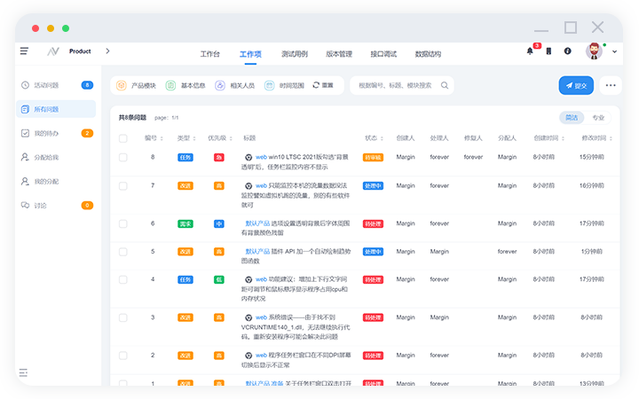
Task: Open 我的待办 in the sidebar
Action: [46, 133]
